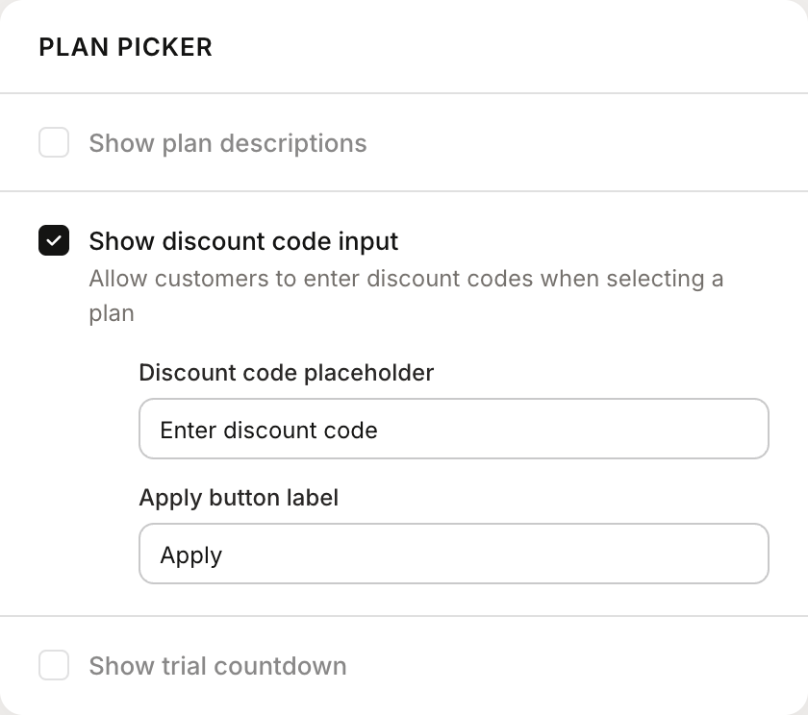Click inside the discount code placeholder field
This screenshot has width=808, height=715.
(x=454, y=429)
